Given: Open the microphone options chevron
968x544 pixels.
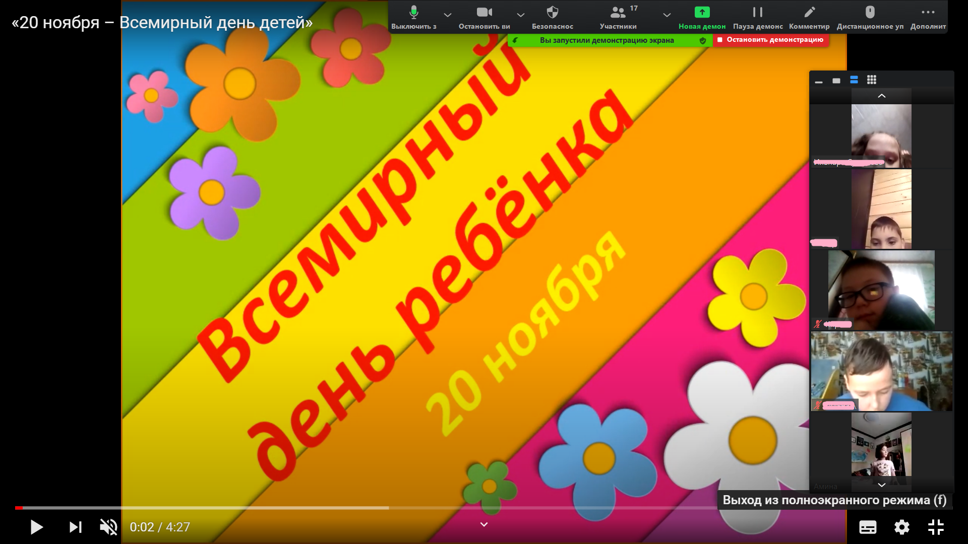Looking at the screenshot, I should coord(448,15).
